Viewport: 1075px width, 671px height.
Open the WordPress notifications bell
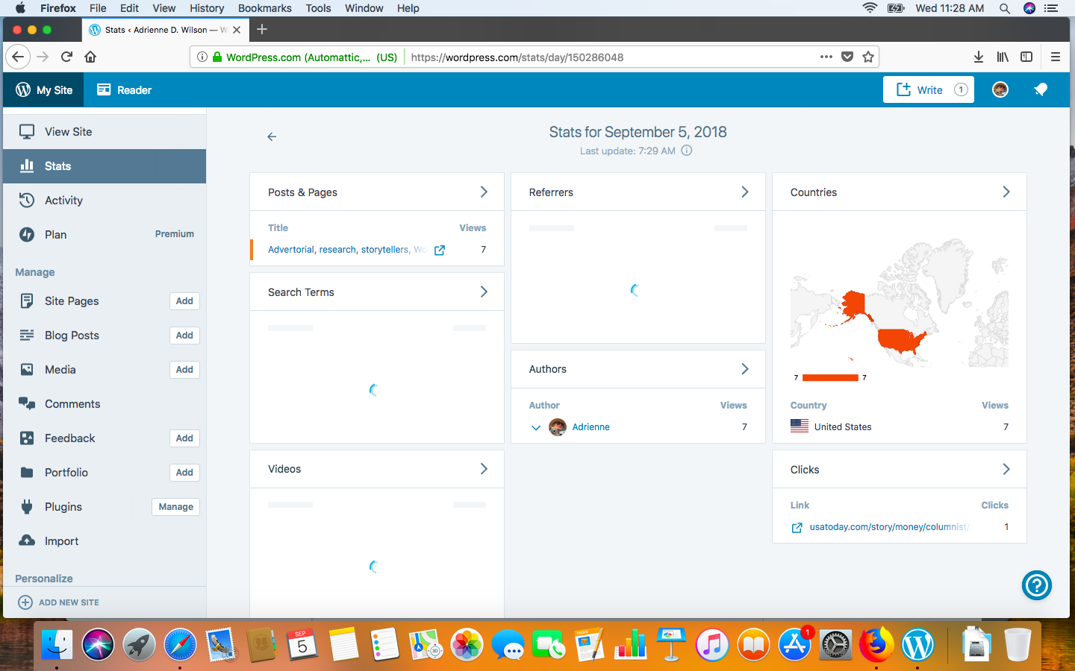pyautogui.click(x=1041, y=89)
